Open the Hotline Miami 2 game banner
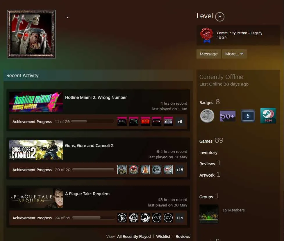The image size is (284, 241). (x=36, y=102)
